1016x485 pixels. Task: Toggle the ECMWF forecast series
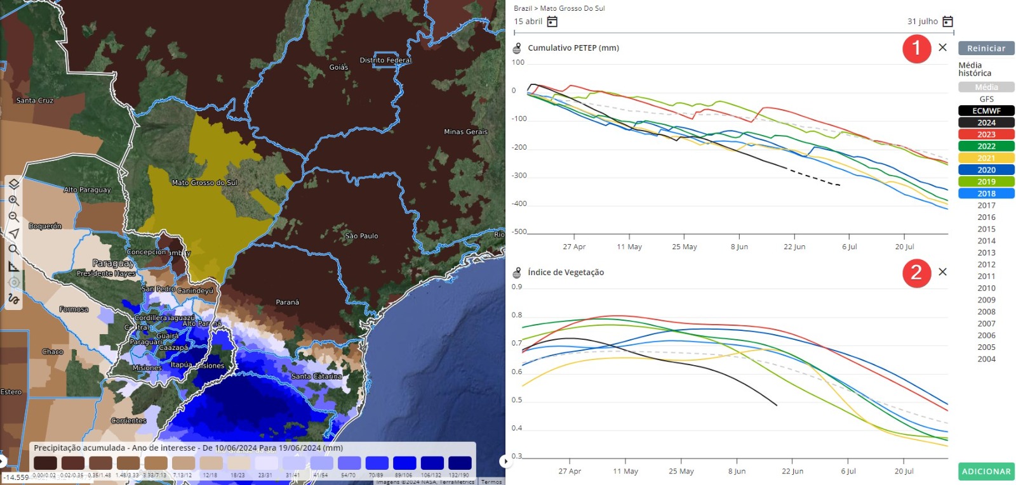point(986,111)
